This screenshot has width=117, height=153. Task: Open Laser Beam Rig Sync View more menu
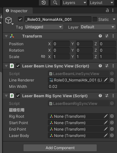pyautogui.click(x=113, y=96)
